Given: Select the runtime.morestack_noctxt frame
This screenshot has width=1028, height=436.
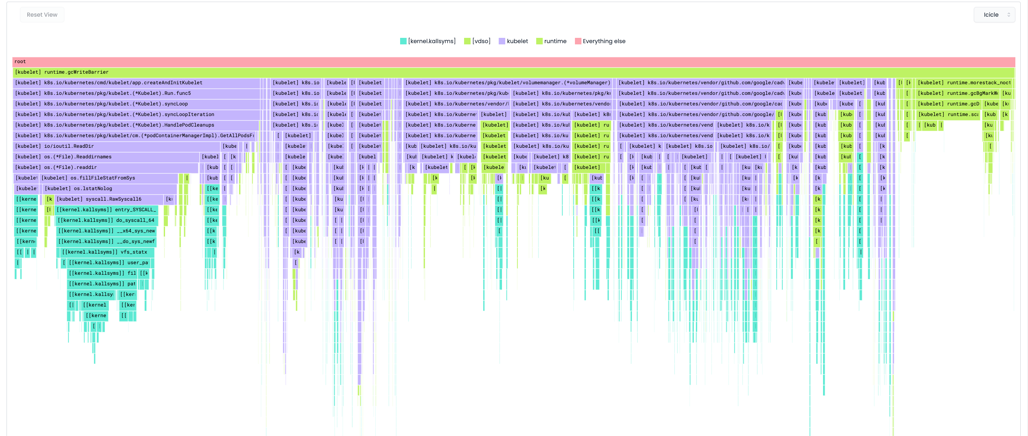Looking at the screenshot, I should (x=963, y=83).
